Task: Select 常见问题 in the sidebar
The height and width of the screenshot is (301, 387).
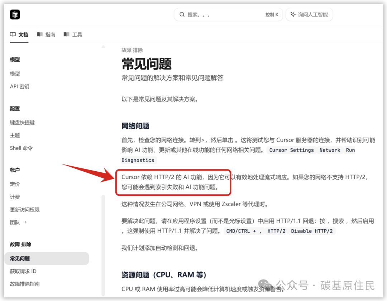Action: 47,259
